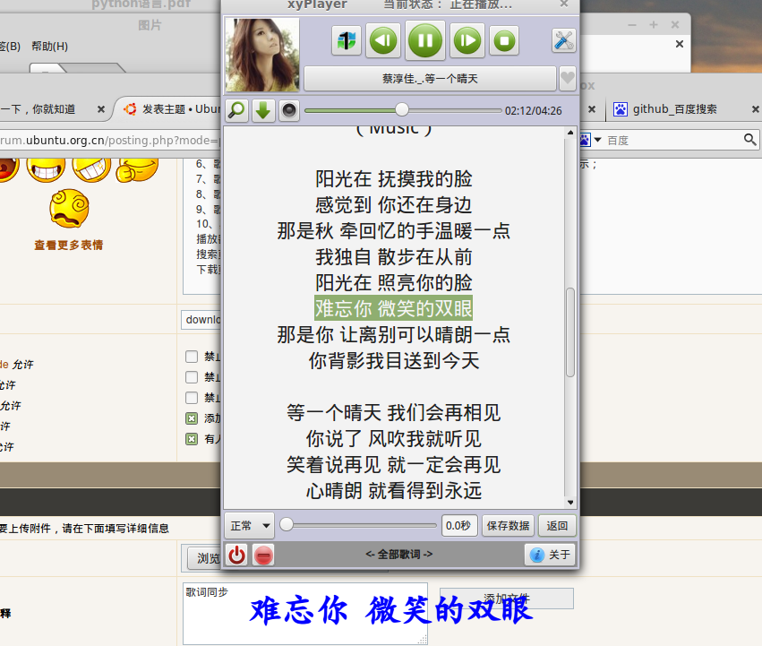The height and width of the screenshot is (646, 762).
Task: Tick the third 禁 checkbox in the forum options
Action: (192, 398)
